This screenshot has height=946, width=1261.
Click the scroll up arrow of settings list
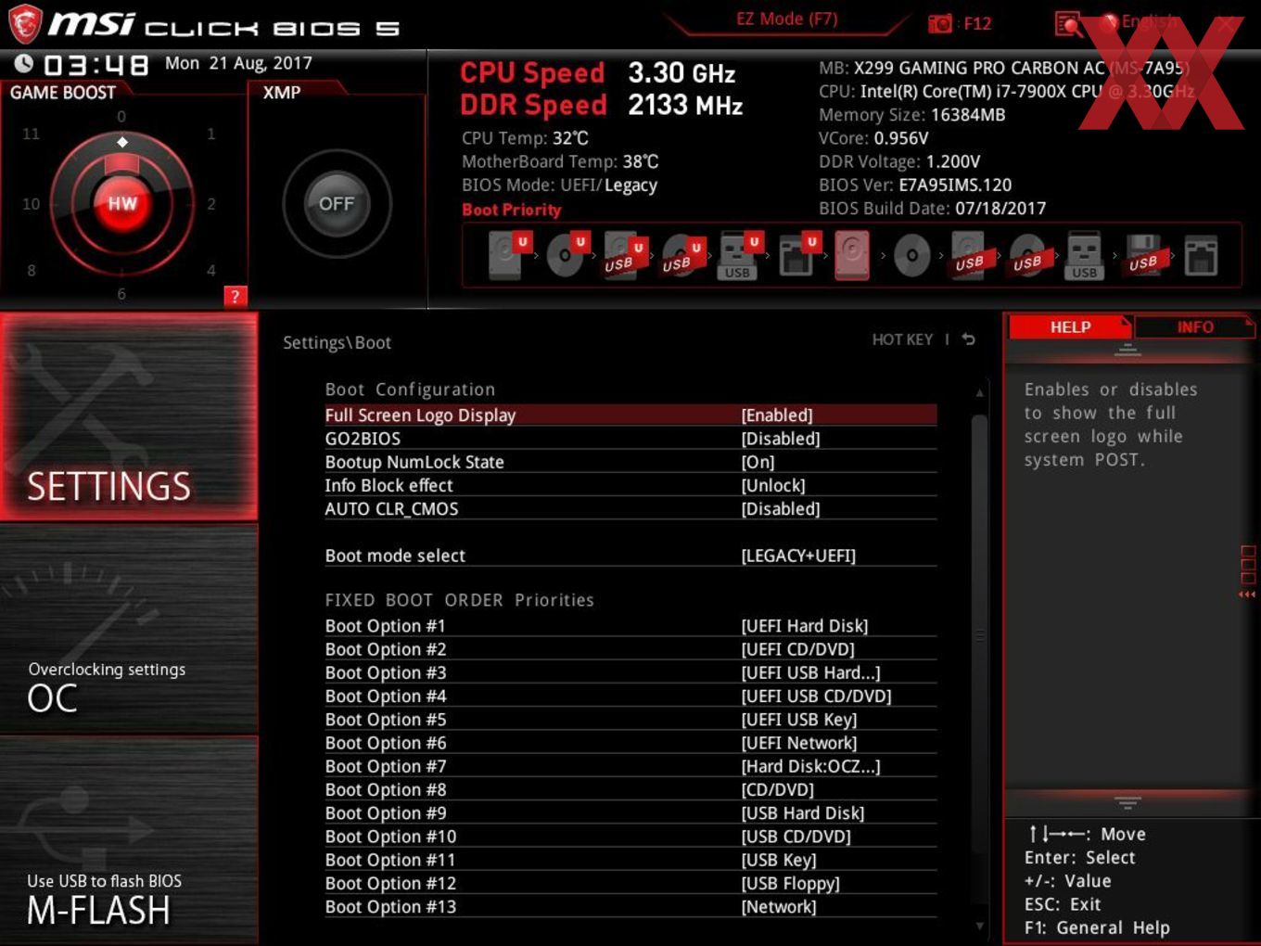[x=979, y=393]
